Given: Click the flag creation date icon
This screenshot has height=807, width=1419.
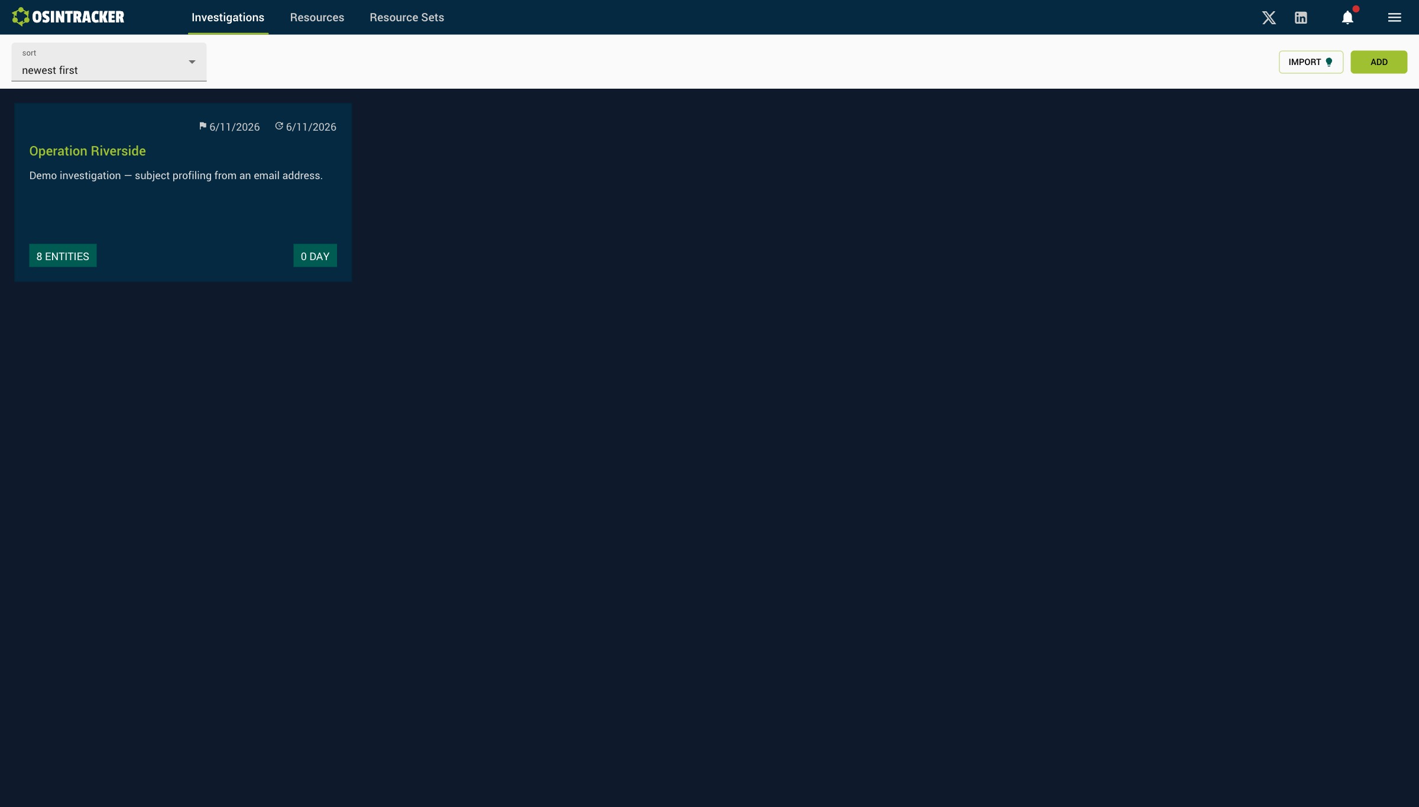Looking at the screenshot, I should coord(203,126).
